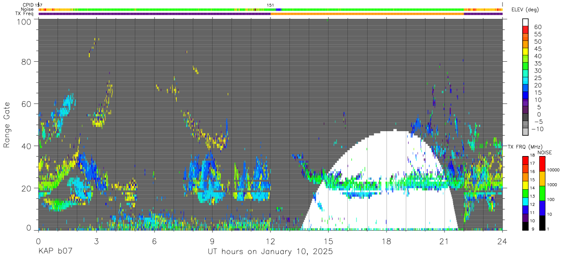The height and width of the screenshot is (261, 565).
Task: Click the 100 label on the NOISE colorbar
Action: pos(551,199)
